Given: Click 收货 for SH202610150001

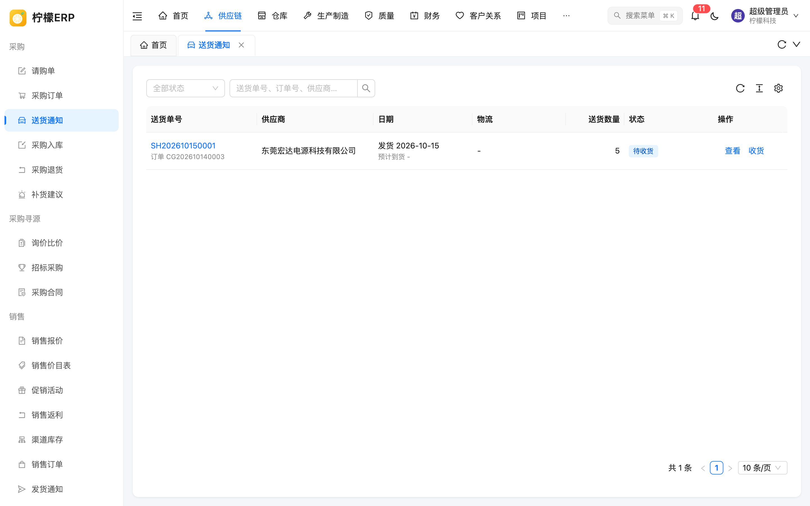Looking at the screenshot, I should click(x=756, y=151).
